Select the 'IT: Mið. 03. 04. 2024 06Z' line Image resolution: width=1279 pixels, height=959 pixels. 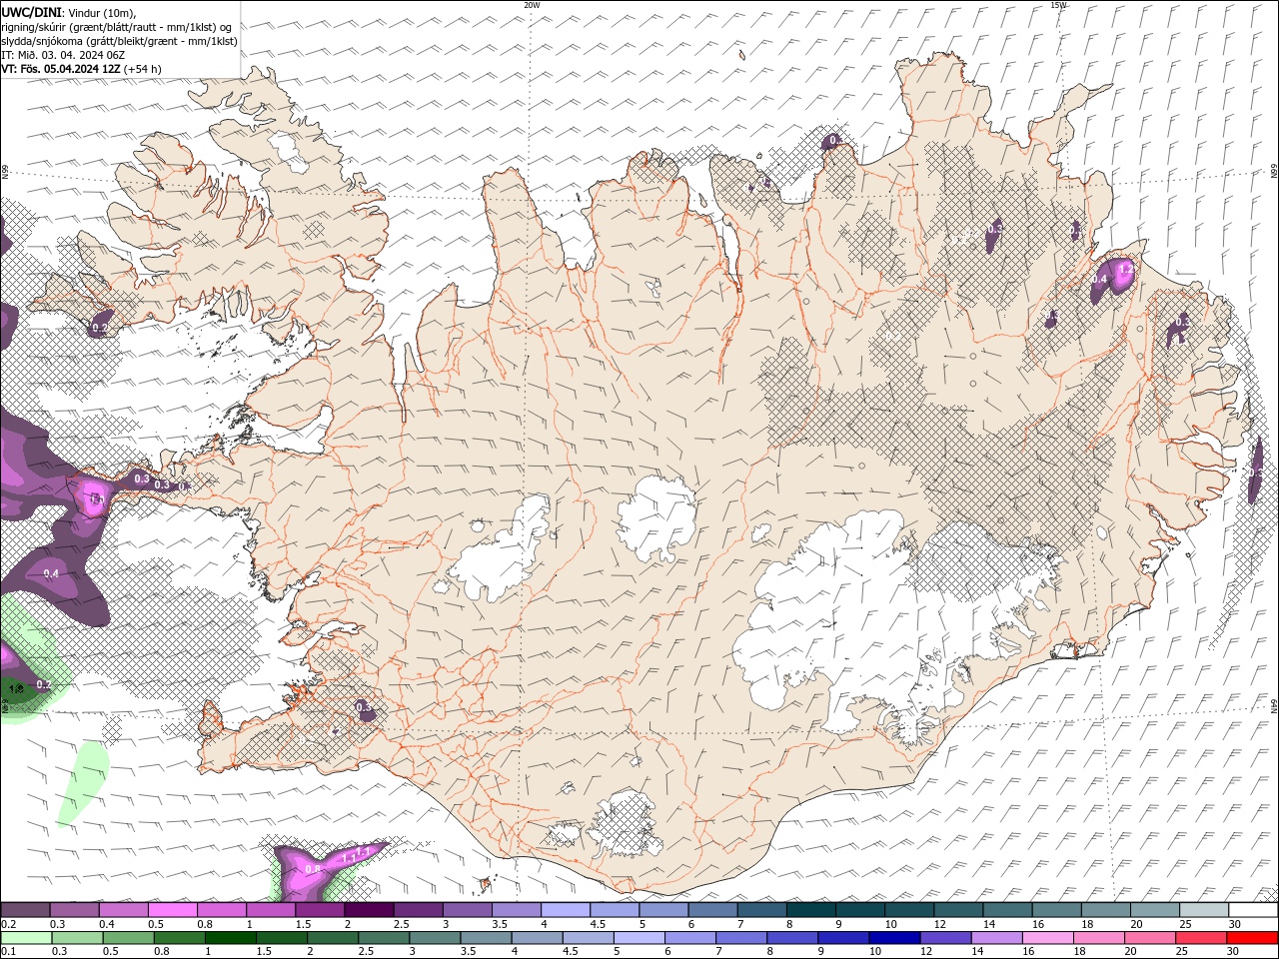61,55
